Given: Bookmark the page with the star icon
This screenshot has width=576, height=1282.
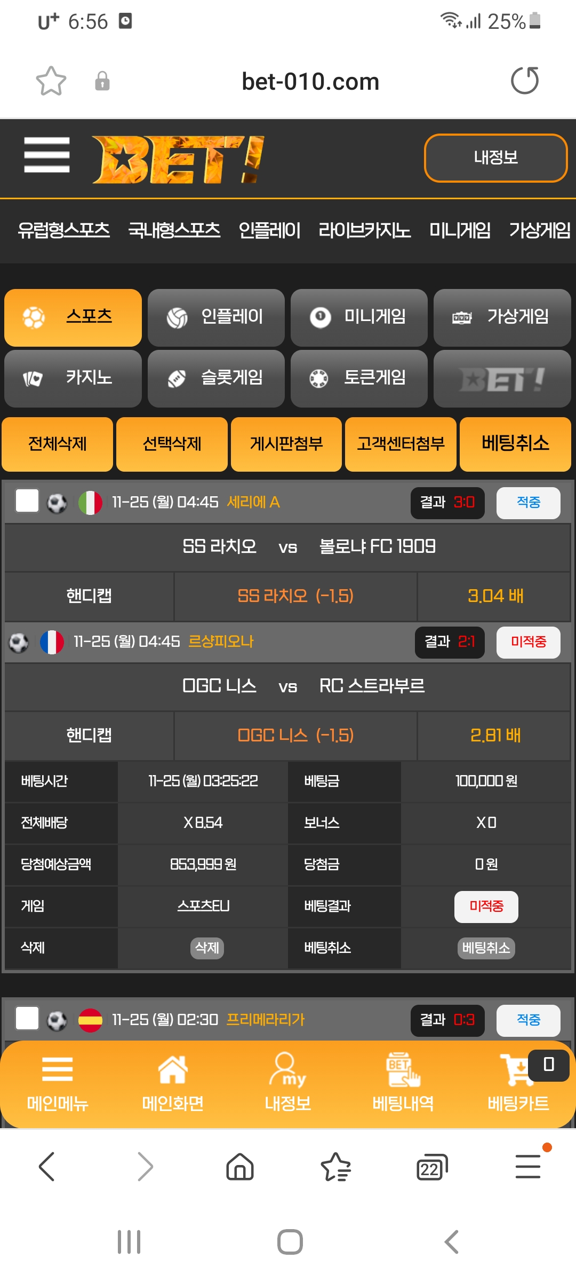Looking at the screenshot, I should pos(51,81).
